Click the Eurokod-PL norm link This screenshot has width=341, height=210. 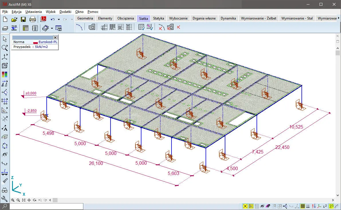[x=48, y=42]
